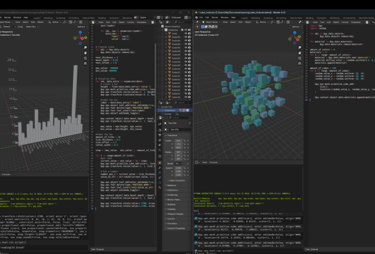Select the box select tool icon in cubes window
The image size is (375, 254).
tap(198, 27)
